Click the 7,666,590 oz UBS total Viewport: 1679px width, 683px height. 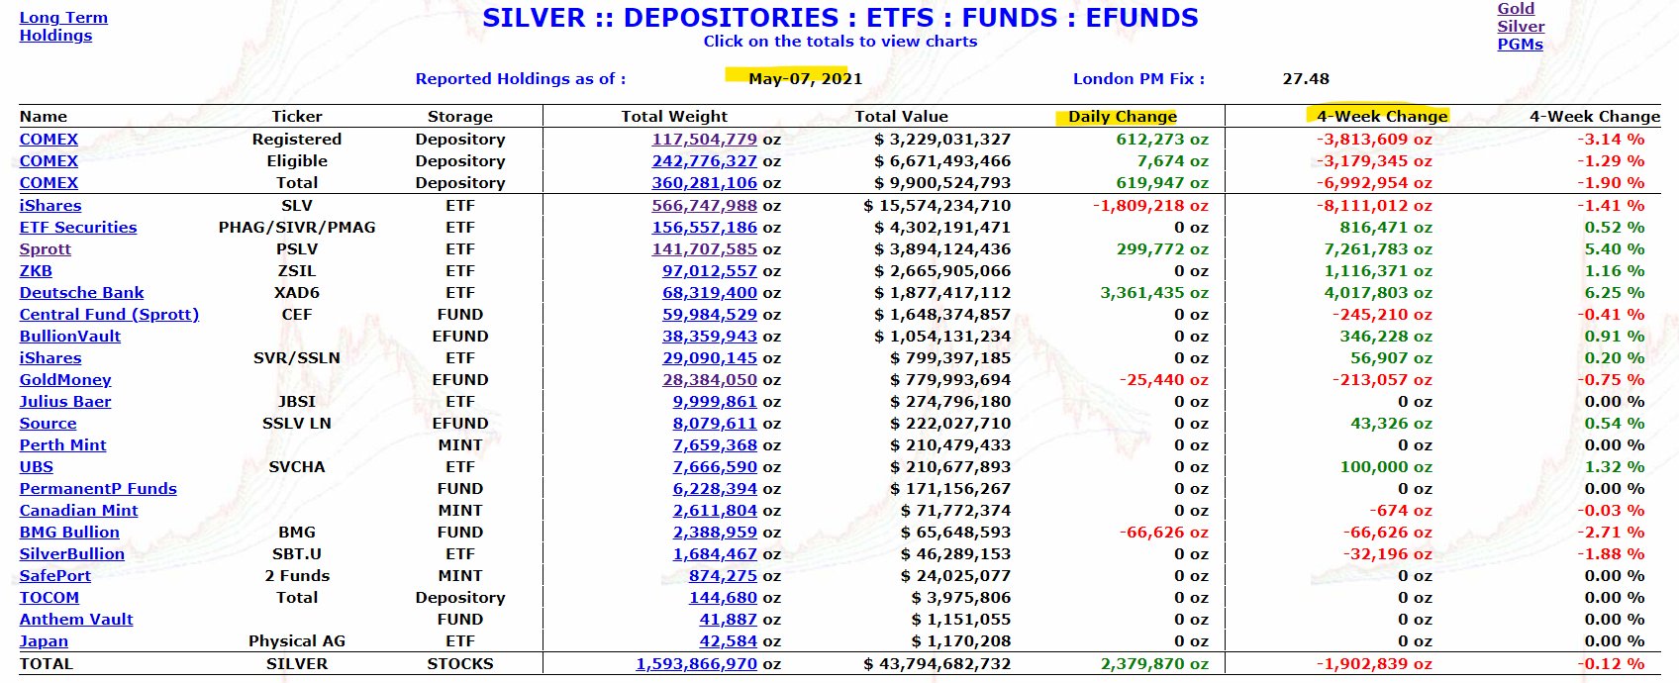click(715, 467)
